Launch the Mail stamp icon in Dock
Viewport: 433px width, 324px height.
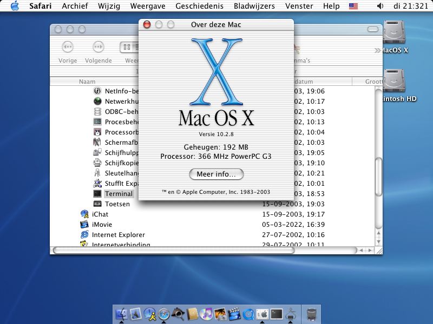point(136,314)
